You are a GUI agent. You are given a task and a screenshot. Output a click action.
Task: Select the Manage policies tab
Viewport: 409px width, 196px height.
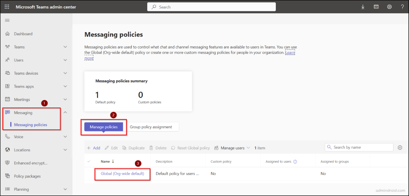click(x=104, y=127)
